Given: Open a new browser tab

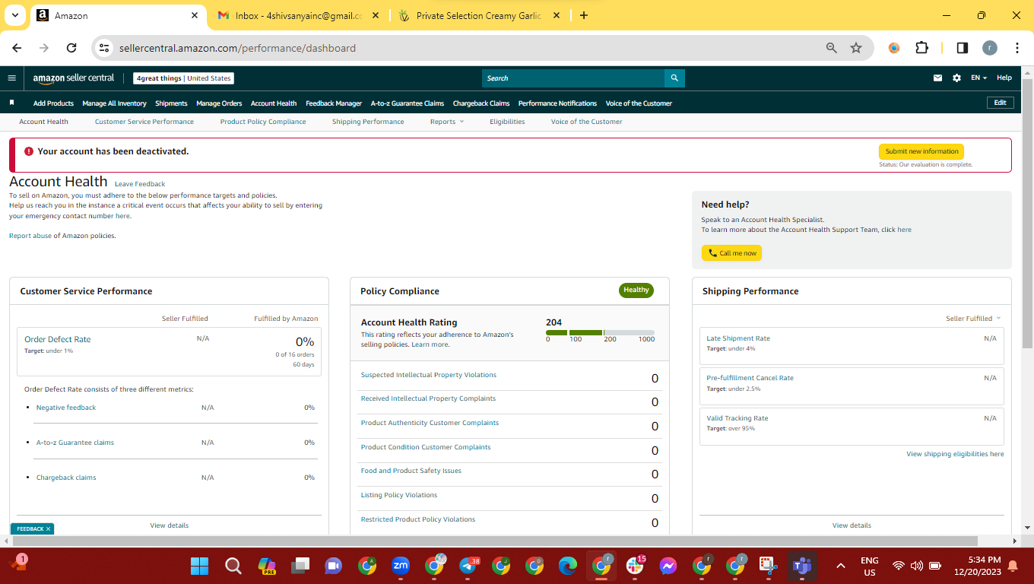Looking at the screenshot, I should pyautogui.click(x=584, y=15).
